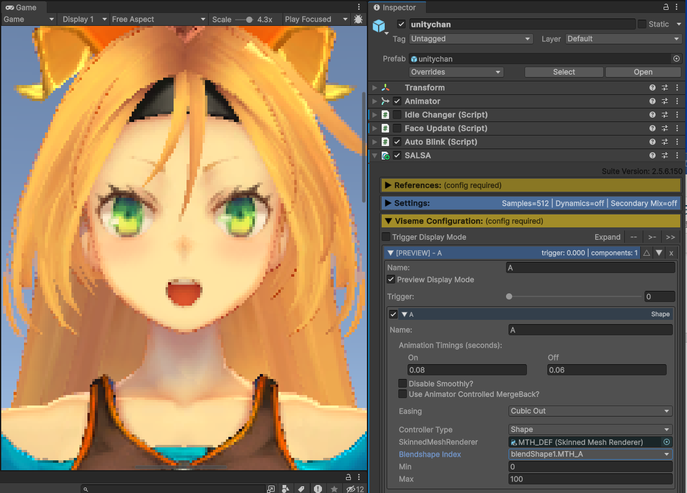This screenshot has width=687, height=493.
Task: Click the bug icon in the Game toolbar
Action: pyautogui.click(x=358, y=19)
